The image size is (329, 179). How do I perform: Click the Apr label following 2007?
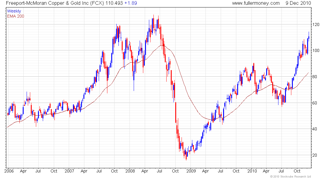point(84,171)
